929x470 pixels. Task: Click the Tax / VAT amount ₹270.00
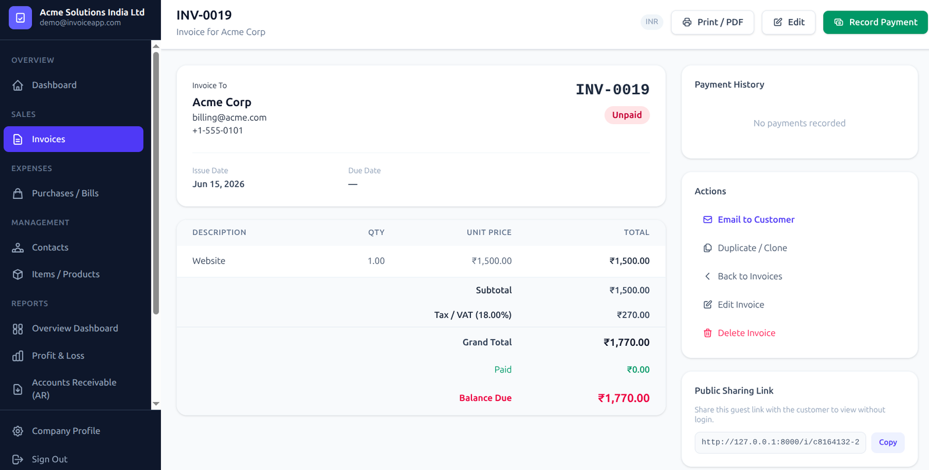633,315
